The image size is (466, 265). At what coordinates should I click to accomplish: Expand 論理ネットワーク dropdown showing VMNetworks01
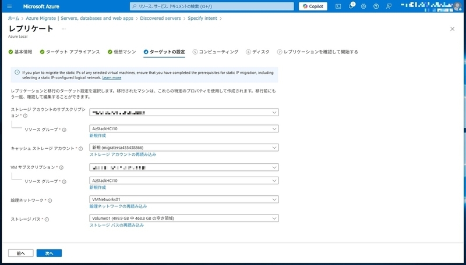(x=184, y=199)
